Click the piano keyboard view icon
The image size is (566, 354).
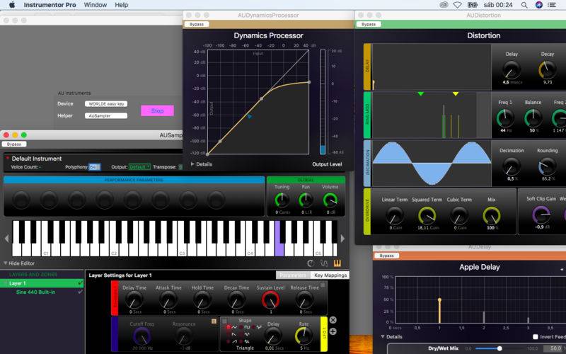[x=337, y=263]
